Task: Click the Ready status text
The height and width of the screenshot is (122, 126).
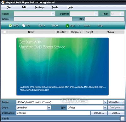Action: [x=6, y=119]
